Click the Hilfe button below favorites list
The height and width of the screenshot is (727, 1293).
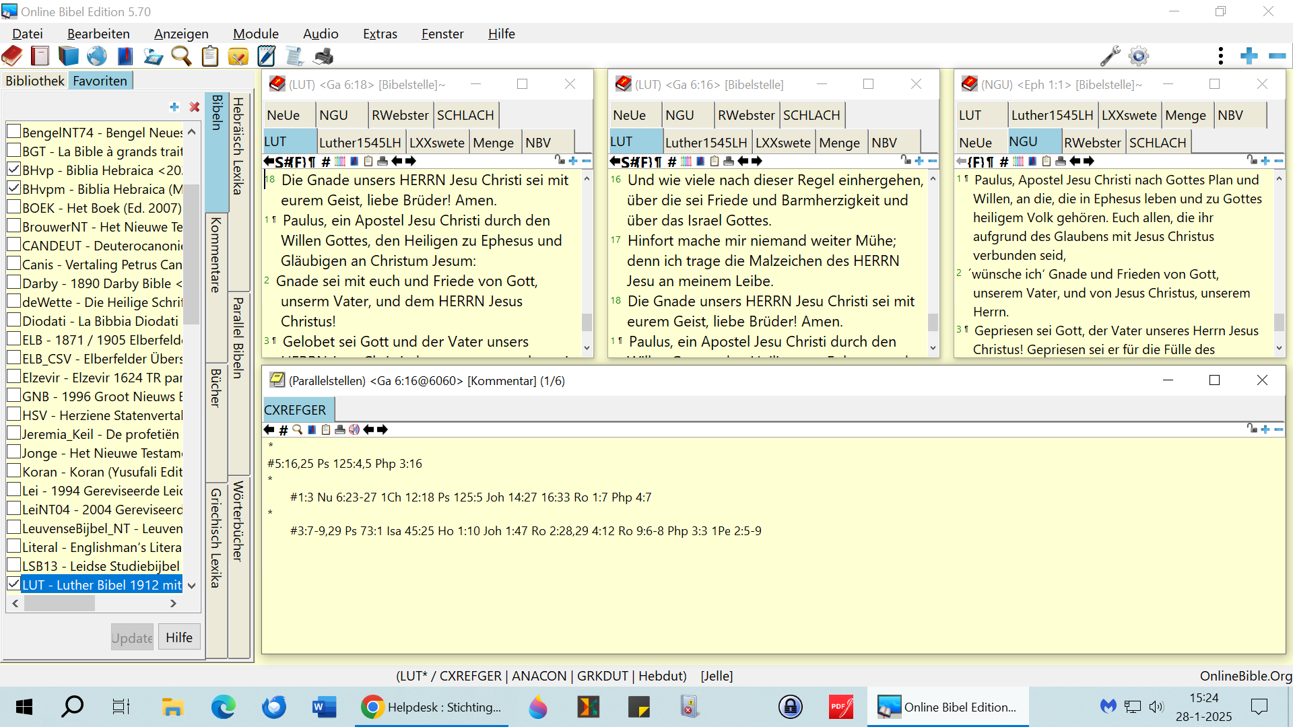click(178, 637)
